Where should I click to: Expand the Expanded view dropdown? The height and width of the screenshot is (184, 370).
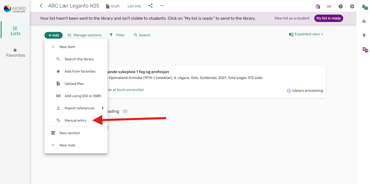[x=306, y=34]
